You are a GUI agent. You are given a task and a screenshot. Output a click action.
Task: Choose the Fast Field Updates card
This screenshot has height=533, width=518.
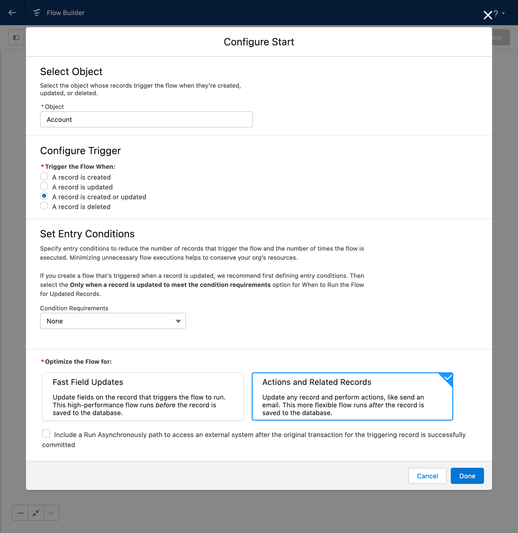coord(143,396)
